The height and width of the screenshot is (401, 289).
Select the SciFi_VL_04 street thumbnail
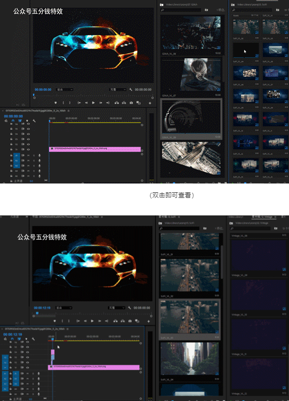click(190, 359)
